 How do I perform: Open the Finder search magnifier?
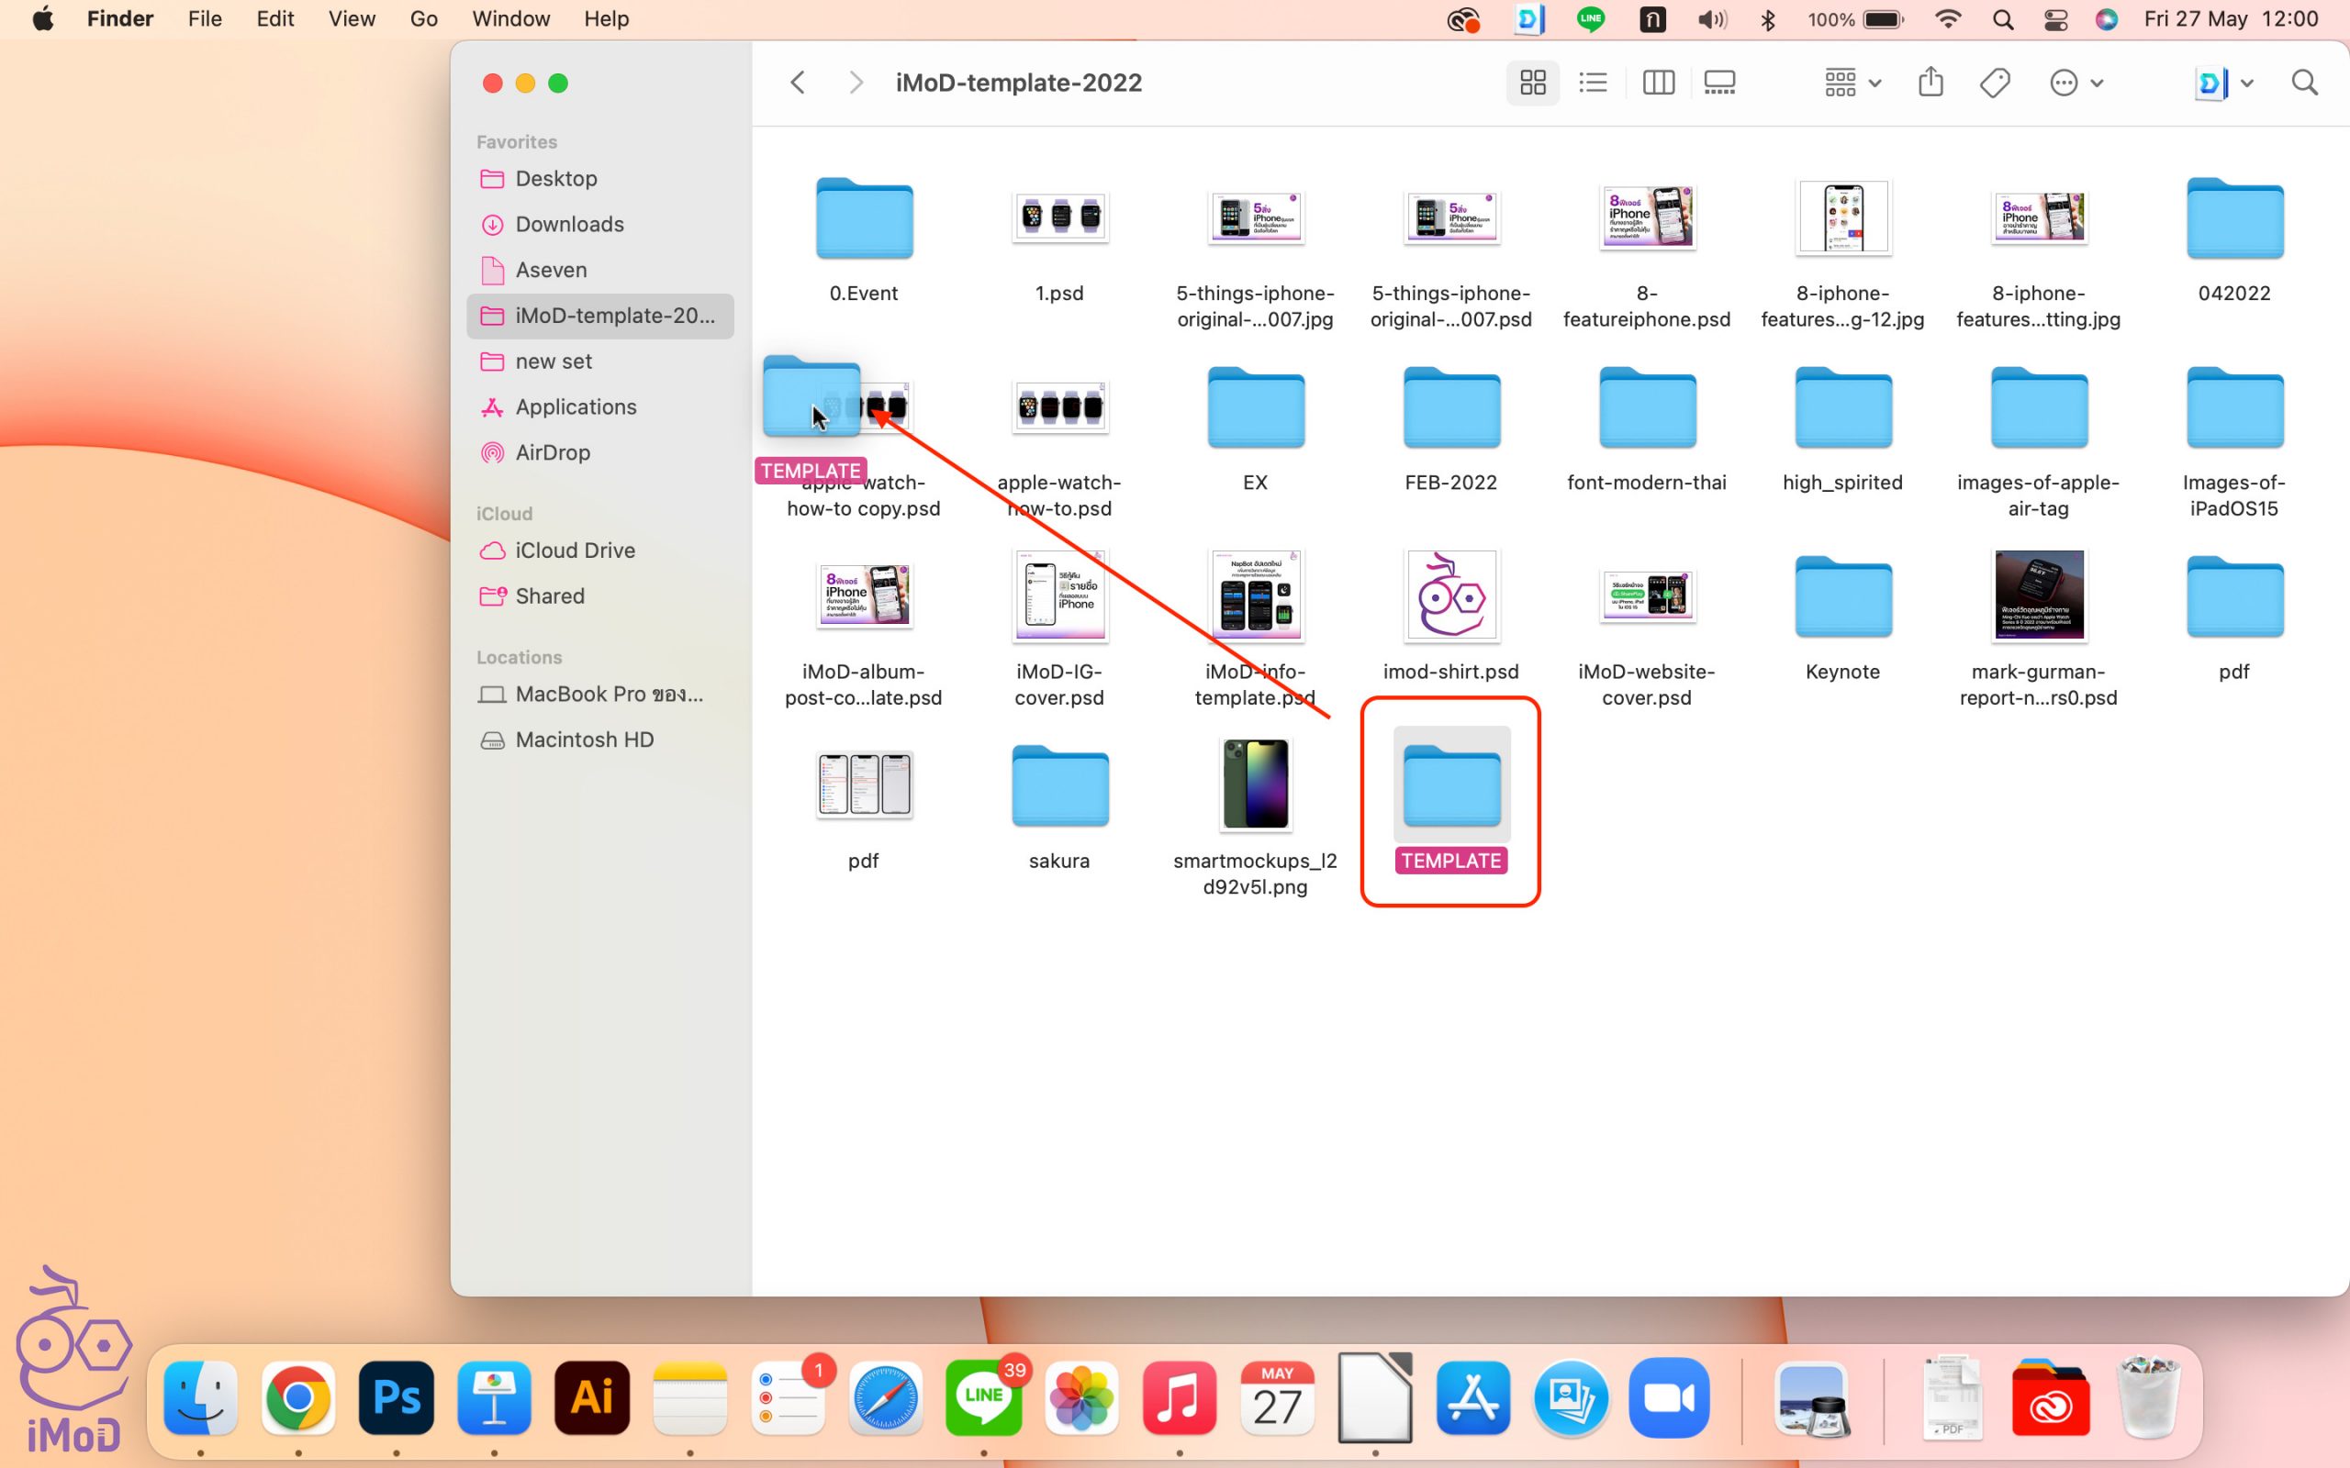pyautogui.click(x=2304, y=83)
